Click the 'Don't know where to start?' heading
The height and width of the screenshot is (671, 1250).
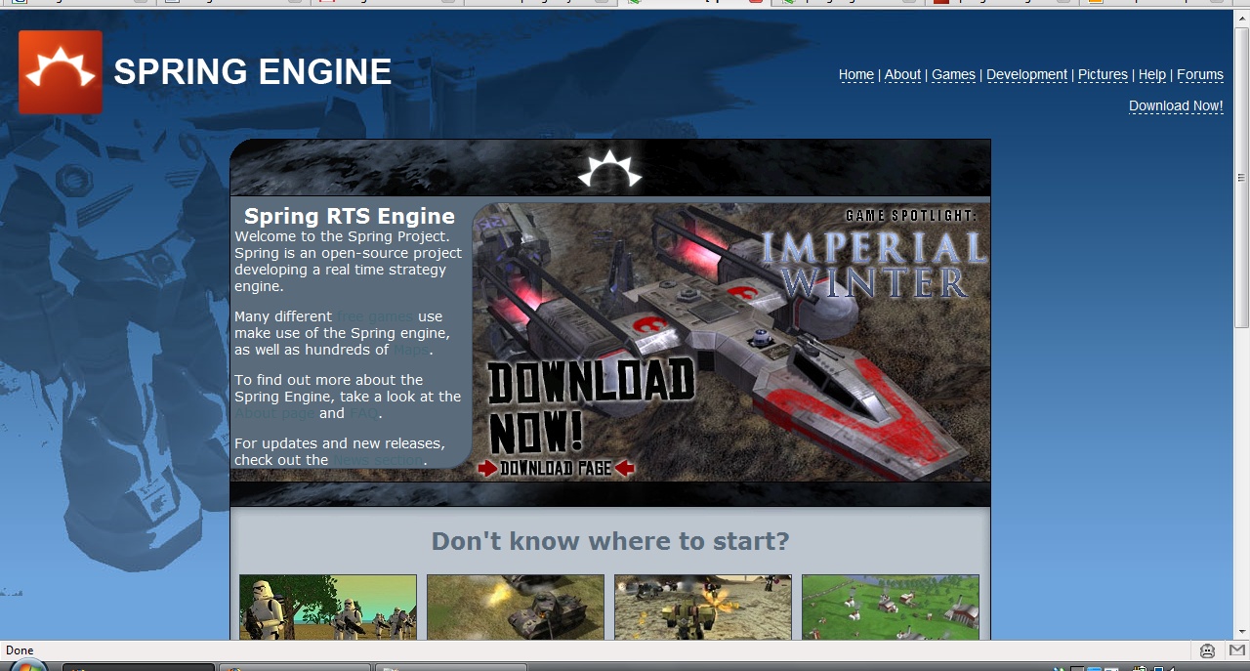pyautogui.click(x=610, y=541)
